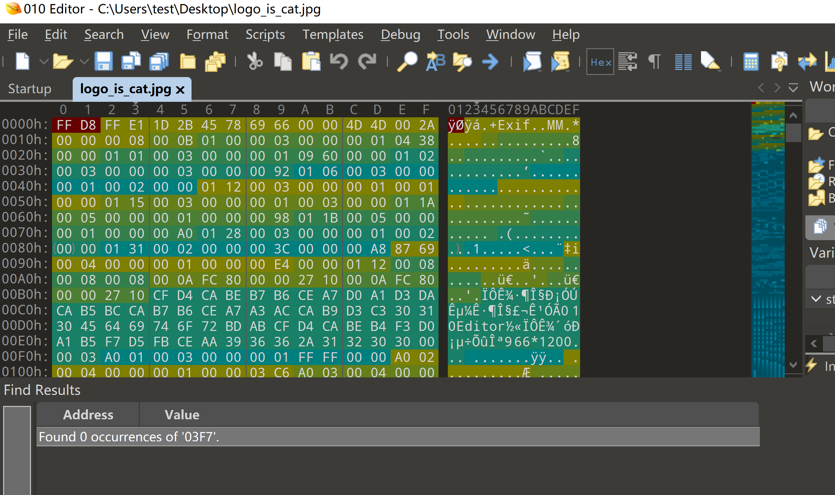Viewport: 835px width, 495px height.
Task: Switch to the Startup tab
Action: tap(30, 88)
